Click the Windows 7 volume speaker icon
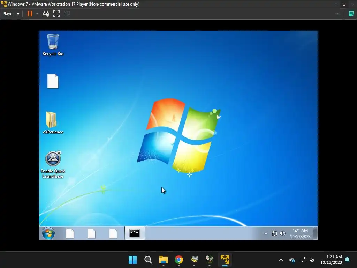The width and height of the screenshot is (357, 268). (282, 233)
